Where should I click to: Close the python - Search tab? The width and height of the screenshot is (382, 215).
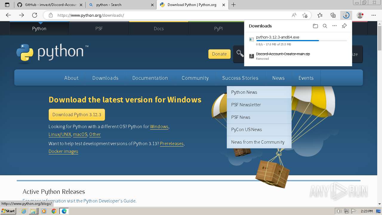(152, 5)
